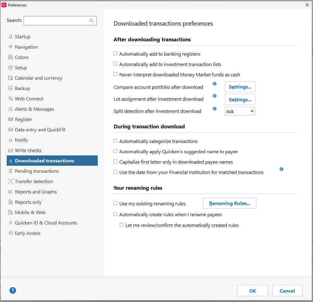The height and width of the screenshot is (302, 313).
Task: Click the Startup bell icon in sidebar
Action: point(11,36)
